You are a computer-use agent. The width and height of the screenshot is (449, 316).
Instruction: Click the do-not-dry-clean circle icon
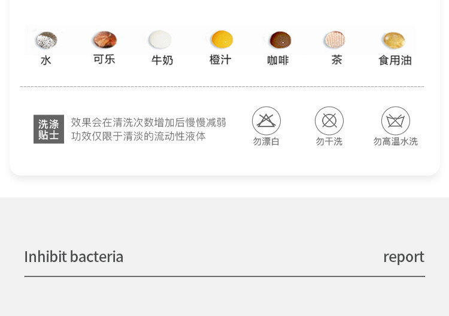329,121
